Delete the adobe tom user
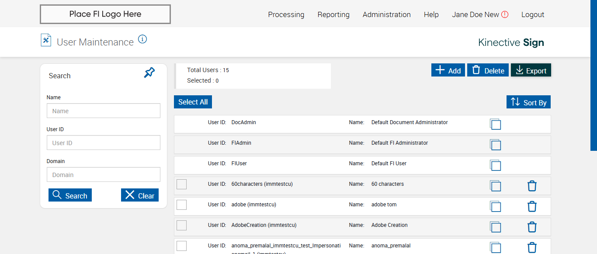 532,206
